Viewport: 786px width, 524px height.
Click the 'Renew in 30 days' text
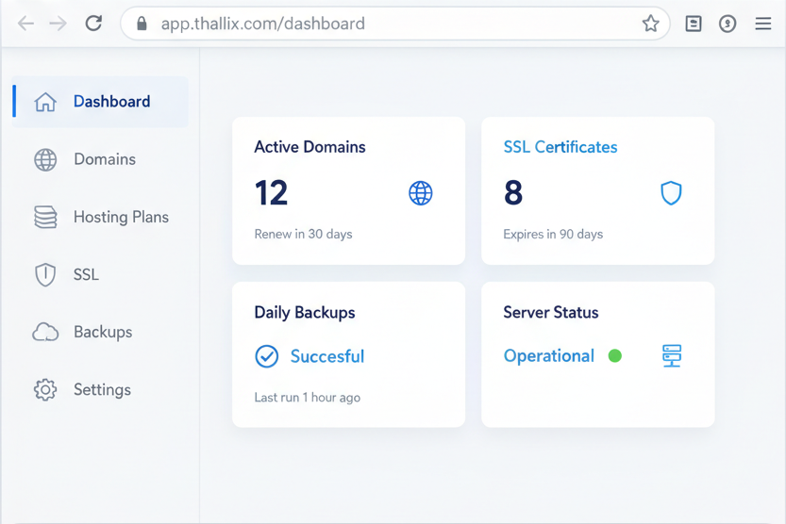tap(303, 235)
